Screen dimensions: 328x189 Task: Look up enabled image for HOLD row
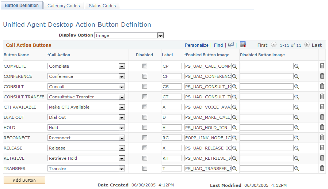234,128
